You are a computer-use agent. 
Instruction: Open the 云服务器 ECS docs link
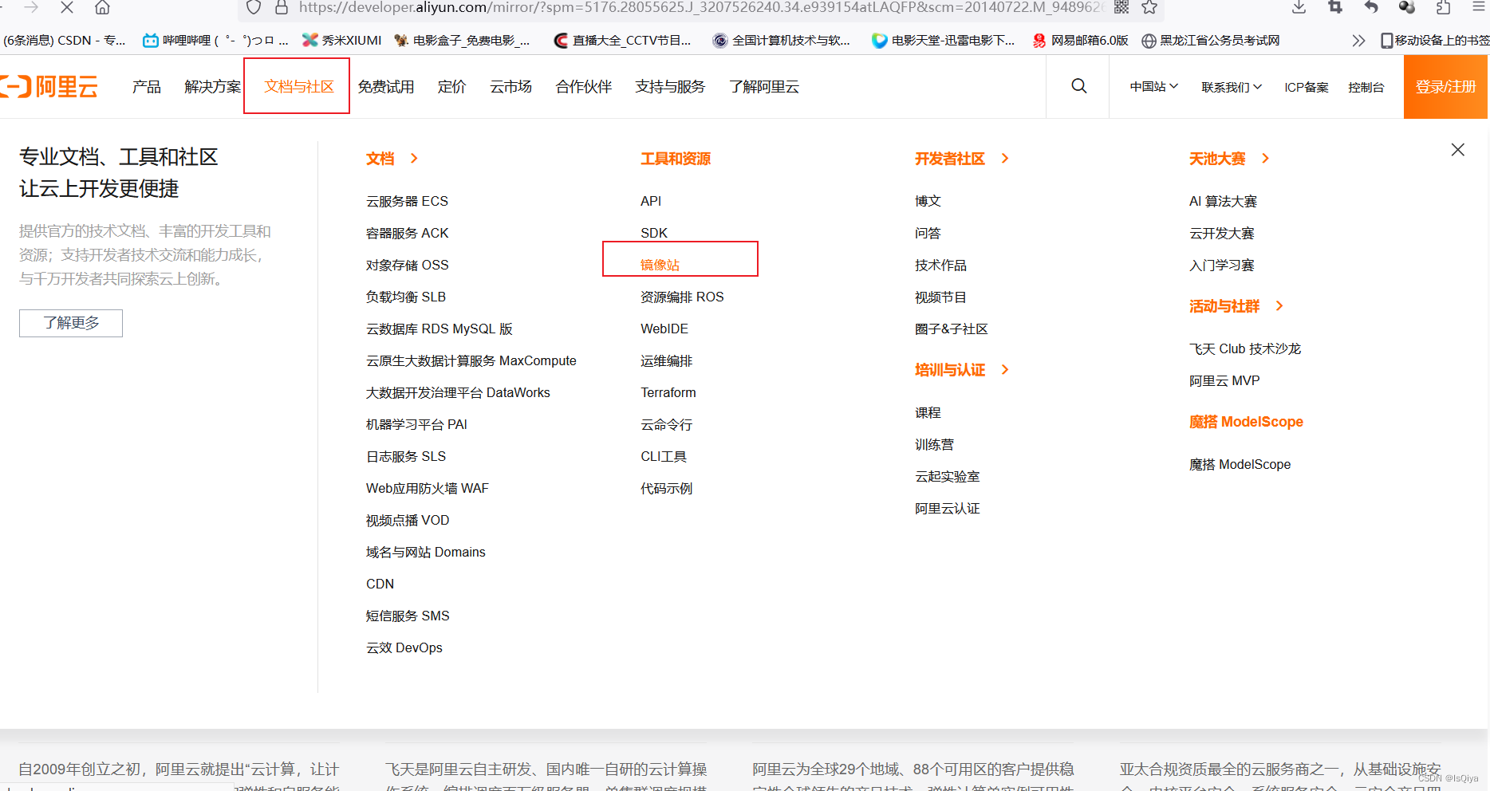click(x=407, y=201)
